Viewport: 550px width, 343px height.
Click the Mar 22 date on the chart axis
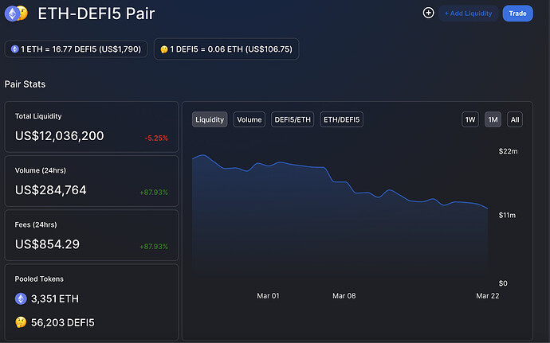pos(488,296)
